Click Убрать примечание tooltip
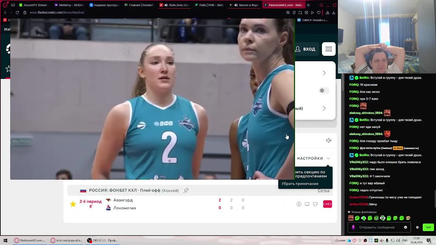436x245 pixels. point(300,184)
